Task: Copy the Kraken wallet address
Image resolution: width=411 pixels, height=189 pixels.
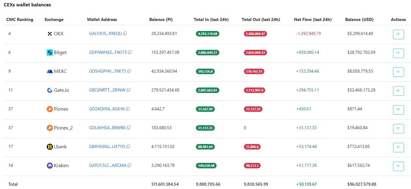Action: pos(129,165)
